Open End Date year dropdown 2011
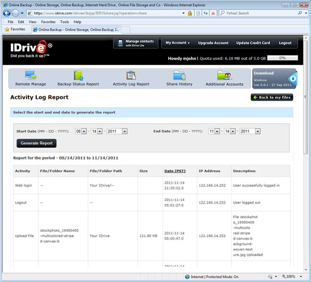Screen dimensions: 311x282 pyautogui.click(x=250, y=131)
